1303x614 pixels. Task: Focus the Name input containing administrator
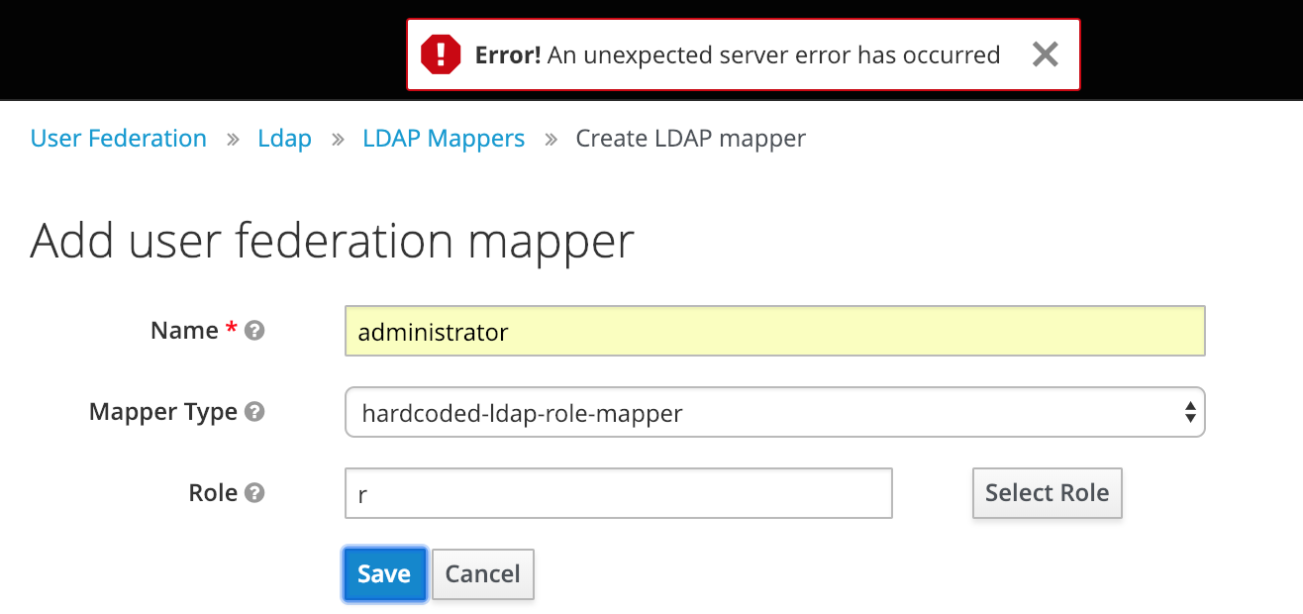(774, 332)
